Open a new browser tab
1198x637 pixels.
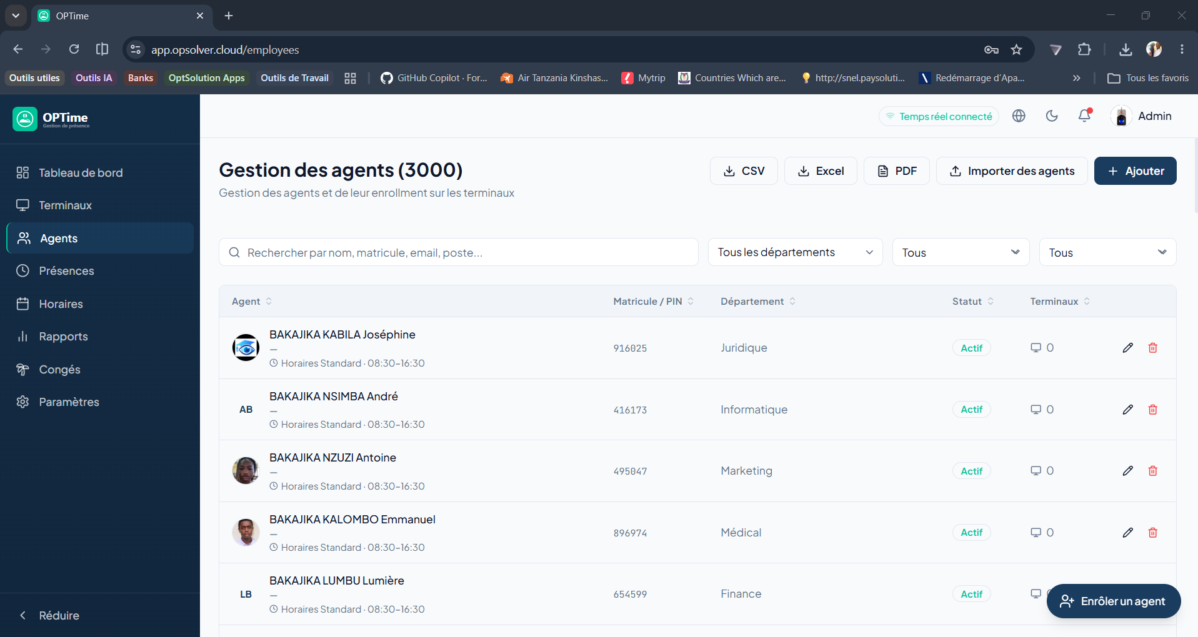229,16
